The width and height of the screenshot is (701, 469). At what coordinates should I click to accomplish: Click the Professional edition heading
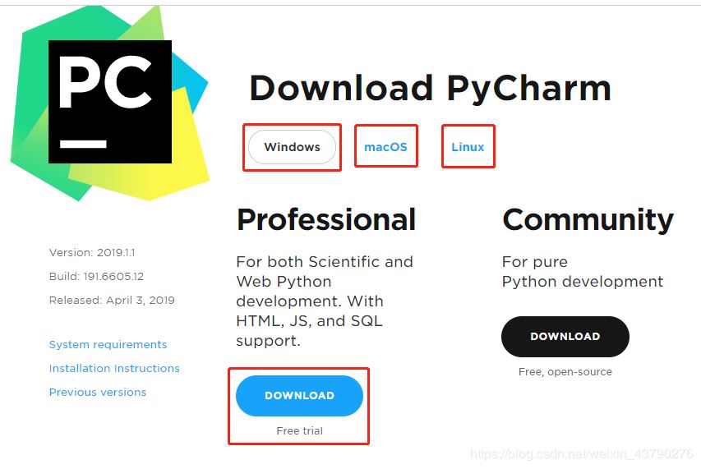pos(326,220)
